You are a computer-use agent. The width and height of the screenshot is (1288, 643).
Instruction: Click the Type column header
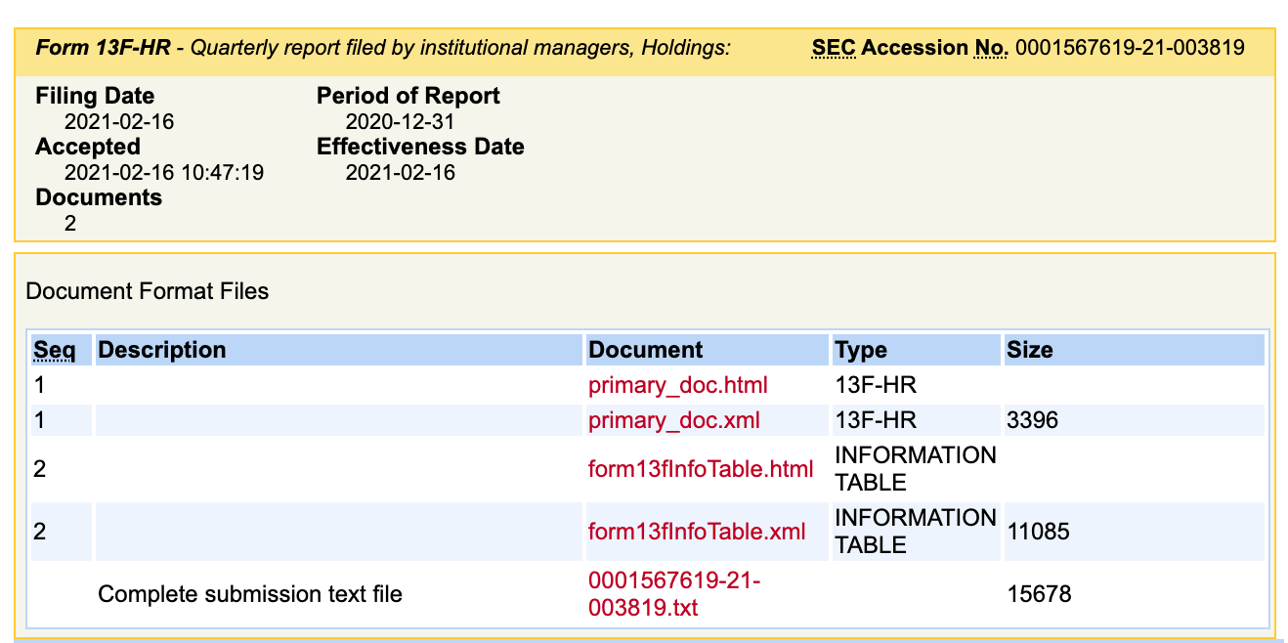(x=861, y=350)
